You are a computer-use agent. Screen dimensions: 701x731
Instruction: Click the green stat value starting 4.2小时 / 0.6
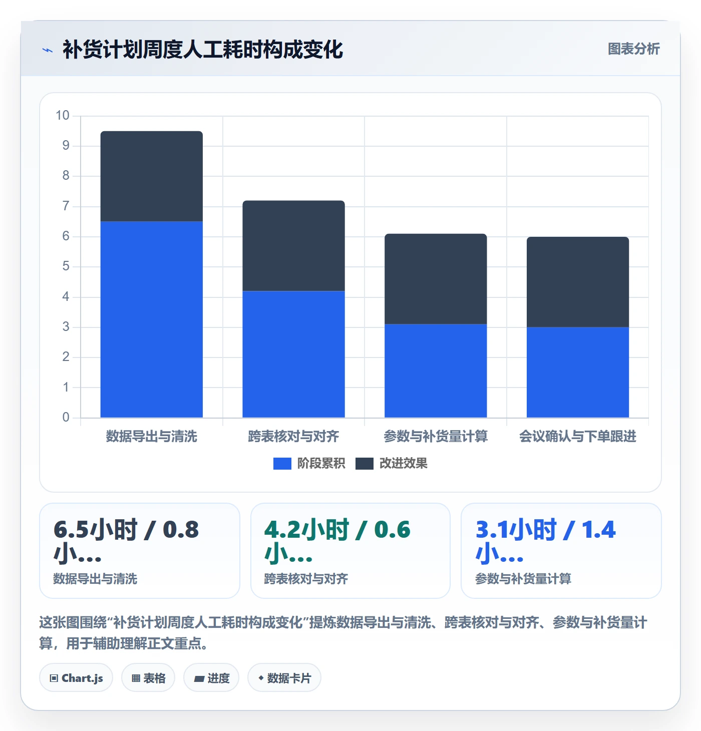point(337,541)
